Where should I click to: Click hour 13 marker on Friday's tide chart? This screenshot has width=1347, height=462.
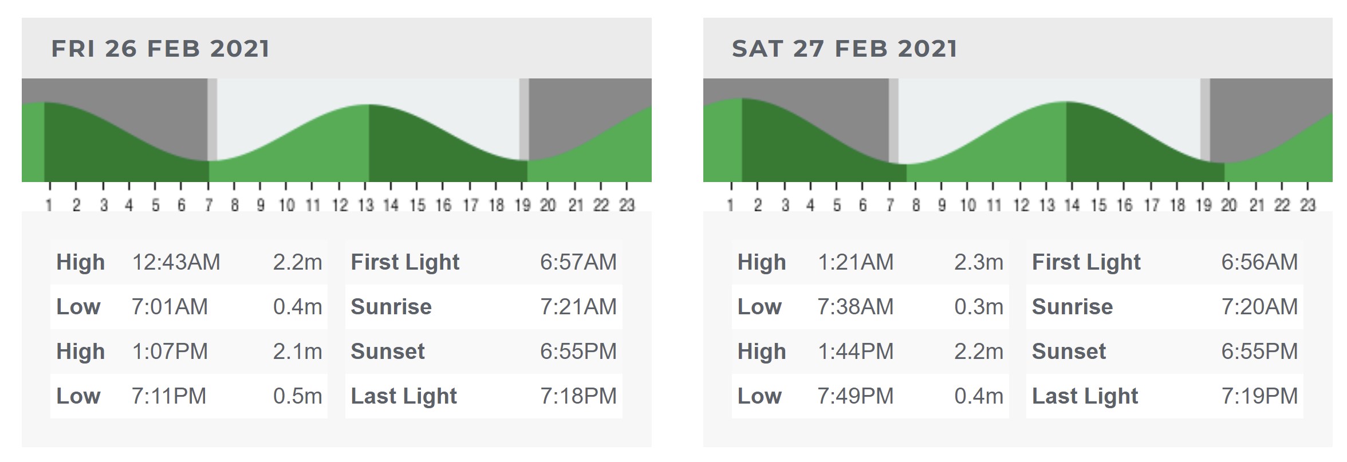pyautogui.click(x=366, y=205)
